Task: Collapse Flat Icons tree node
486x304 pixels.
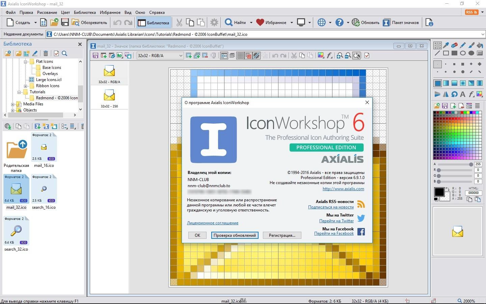Action: point(26,62)
